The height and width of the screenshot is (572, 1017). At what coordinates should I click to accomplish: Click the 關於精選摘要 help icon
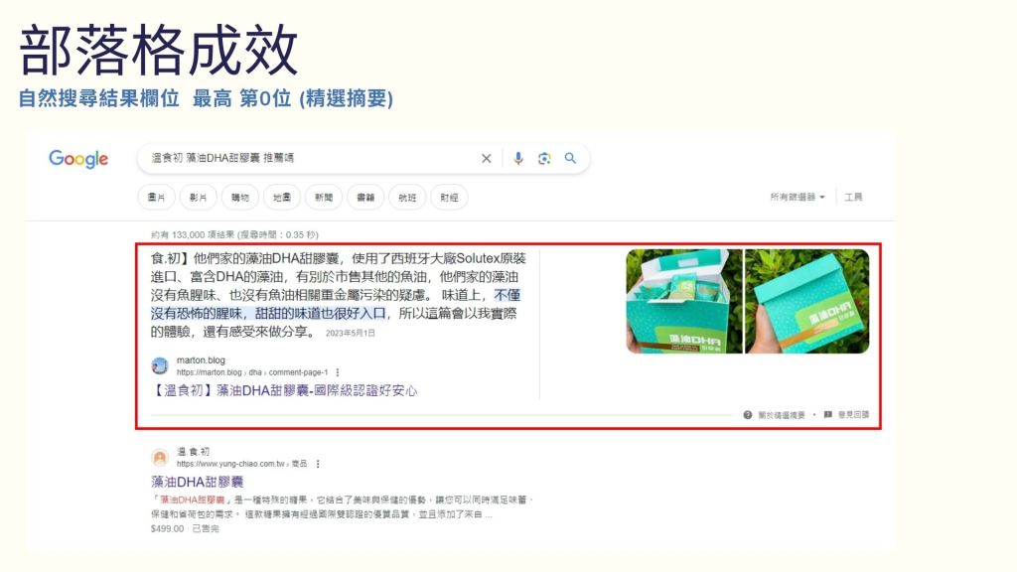[747, 415]
